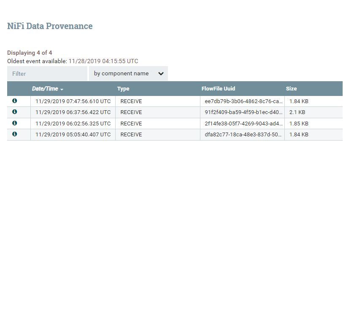Select the '11/29/2019 06:37:56.422 UTC' cell
The width and height of the screenshot is (343, 319).
coord(73,112)
